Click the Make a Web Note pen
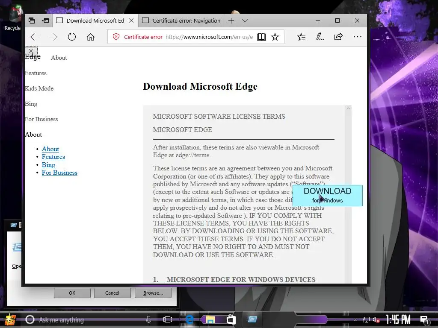The image size is (438, 328). tap(320, 37)
